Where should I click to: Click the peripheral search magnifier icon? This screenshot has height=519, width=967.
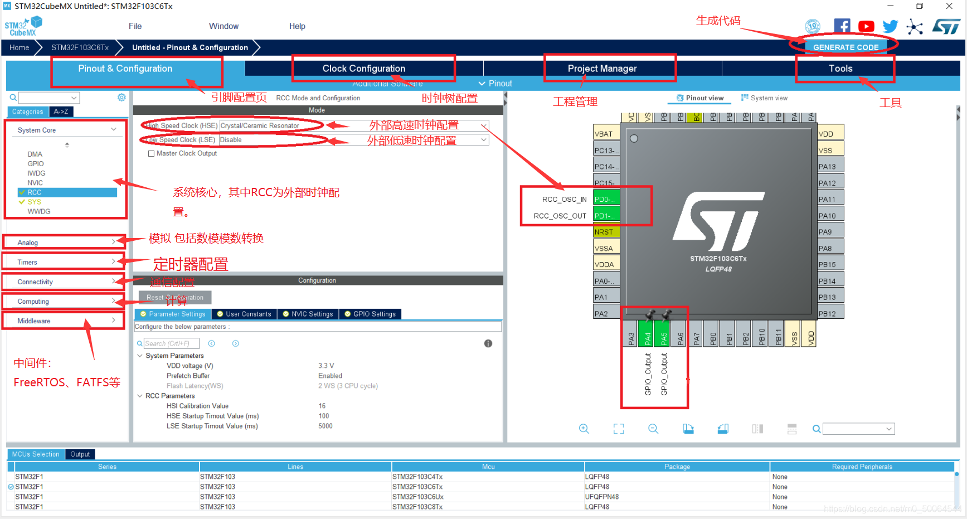13,98
